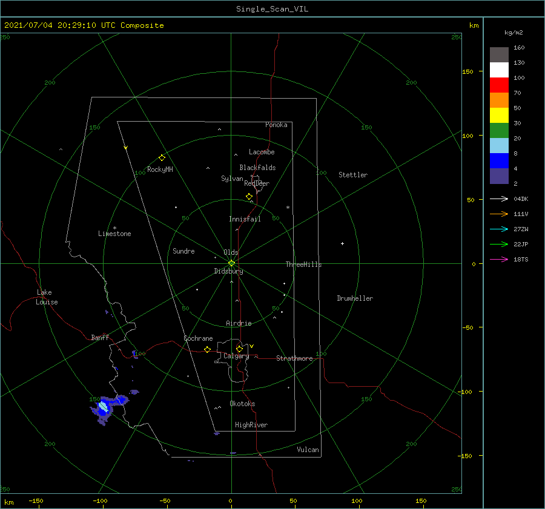This screenshot has height=509, width=545.
Task: Pick the red 70-100 legend swatch
Action: pyautogui.click(x=499, y=85)
